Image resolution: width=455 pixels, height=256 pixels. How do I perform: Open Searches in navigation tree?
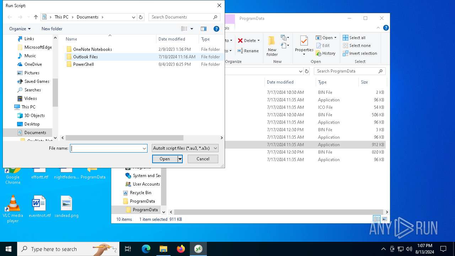tap(33, 90)
